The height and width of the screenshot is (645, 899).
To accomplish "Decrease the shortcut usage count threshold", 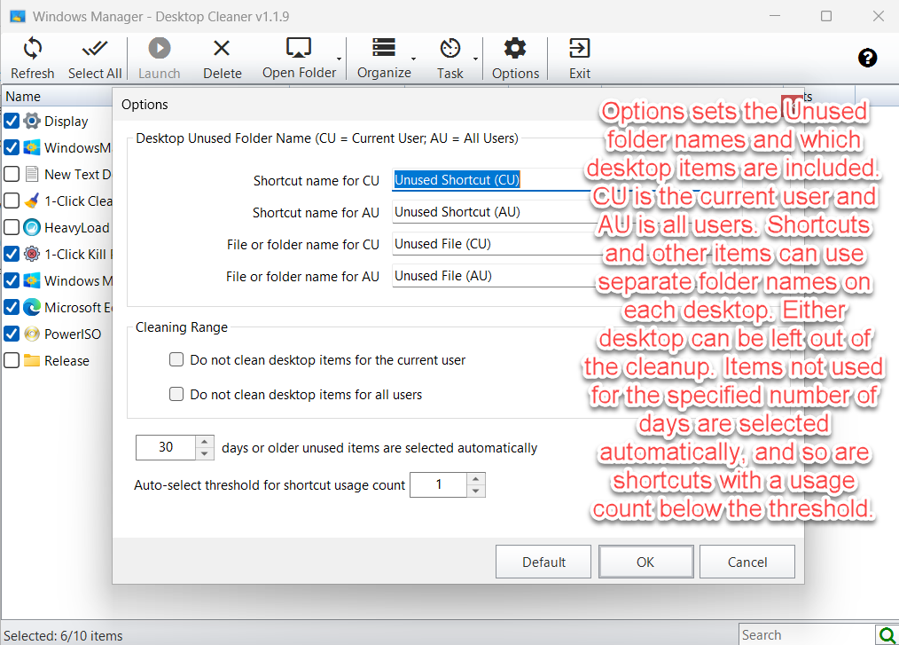I will 476,492.
